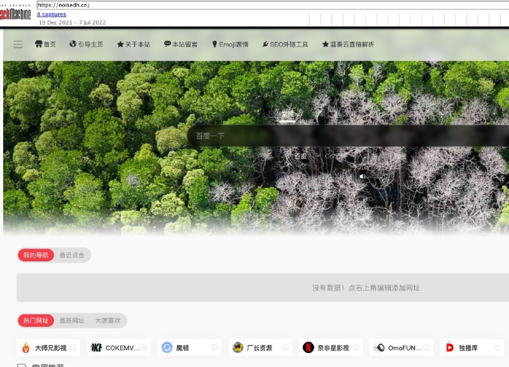Click the COKEMV logo icon
Viewport: 509px width, 367px height.
coord(97,347)
